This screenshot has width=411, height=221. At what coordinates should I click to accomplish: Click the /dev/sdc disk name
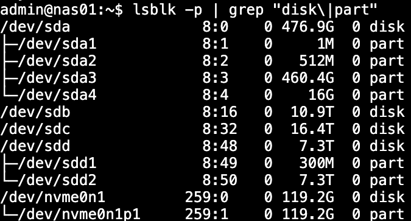(x=35, y=129)
